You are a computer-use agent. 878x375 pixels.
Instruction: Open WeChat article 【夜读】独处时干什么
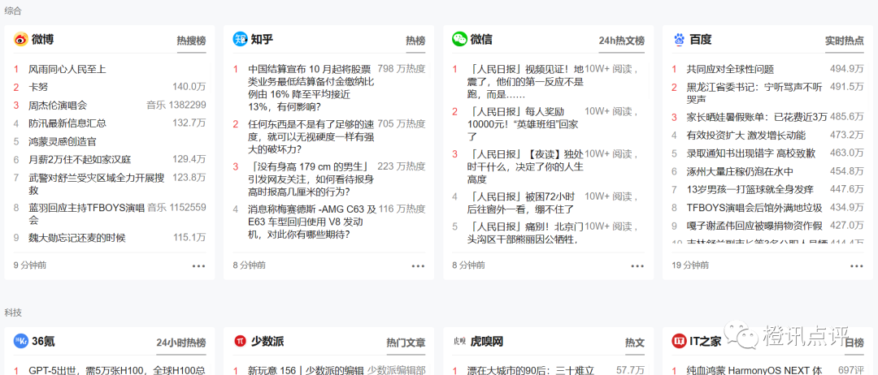click(x=525, y=166)
